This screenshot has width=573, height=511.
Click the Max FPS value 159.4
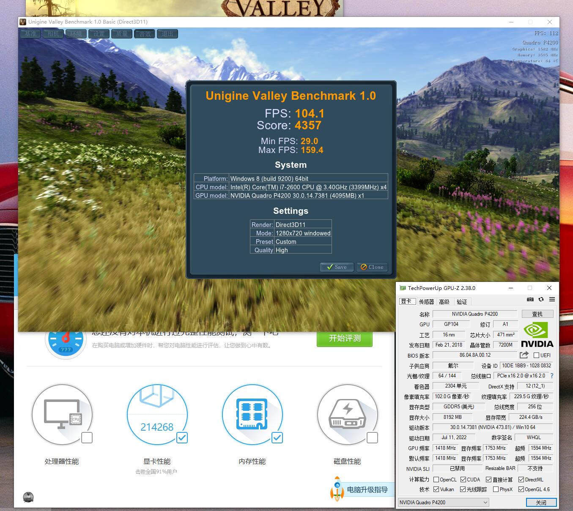(312, 150)
